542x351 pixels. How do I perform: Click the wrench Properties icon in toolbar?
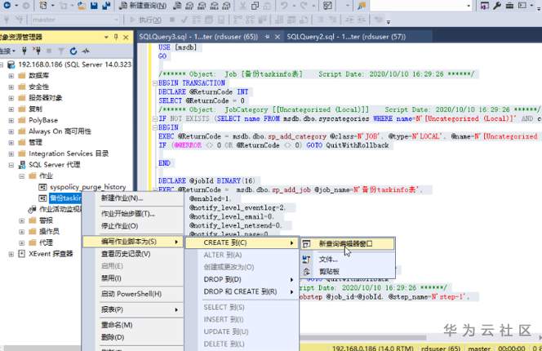(x=497, y=6)
